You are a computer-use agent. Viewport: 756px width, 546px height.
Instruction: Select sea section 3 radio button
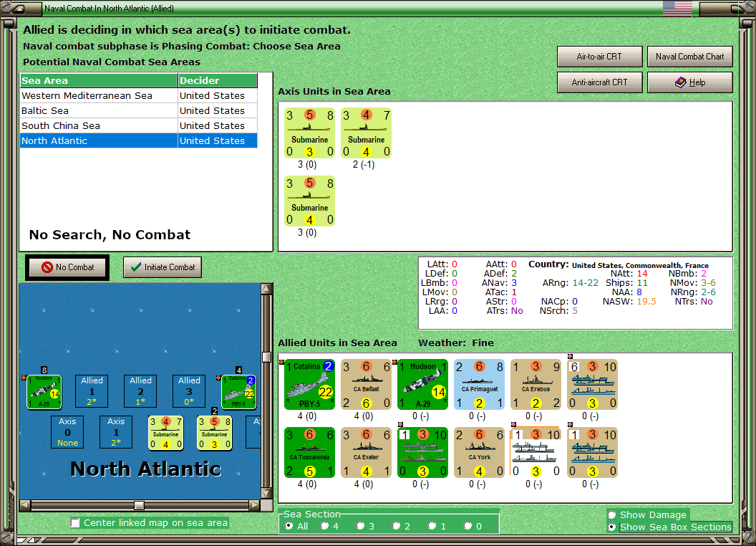(360, 526)
